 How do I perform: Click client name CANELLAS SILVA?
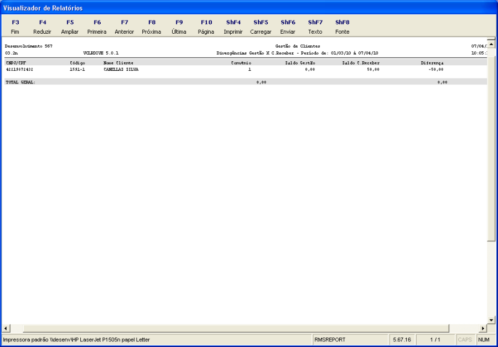click(x=121, y=69)
